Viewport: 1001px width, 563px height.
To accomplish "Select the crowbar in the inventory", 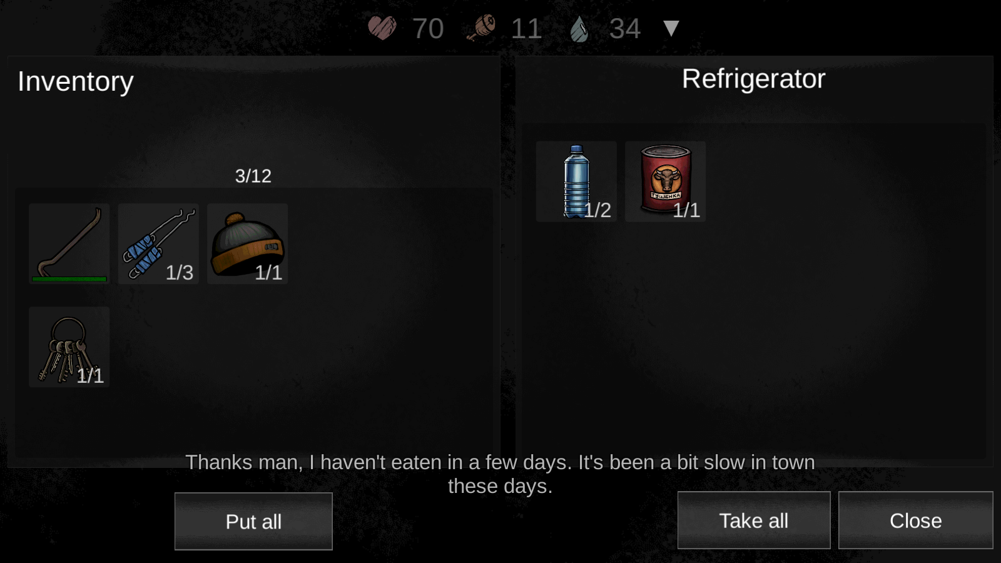I will pos(69,243).
